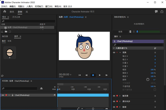Open the 触发器 behavior menu icon

(155, 96)
